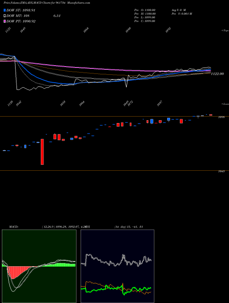Click the 1098 upper price level label
Viewport: 229px width, 303px height.
coord(221,117)
